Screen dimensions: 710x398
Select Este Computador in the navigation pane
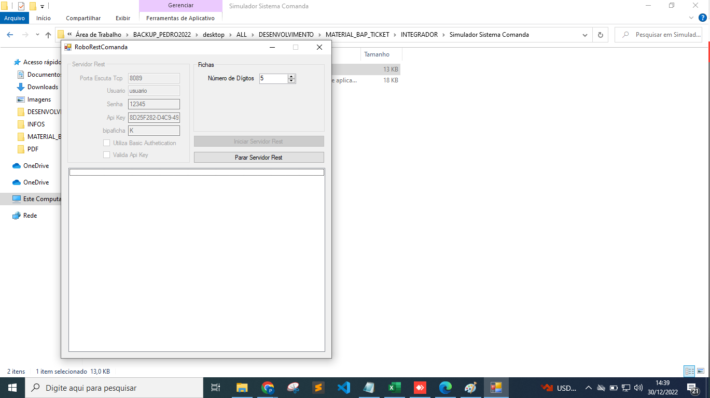click(42, 199)
